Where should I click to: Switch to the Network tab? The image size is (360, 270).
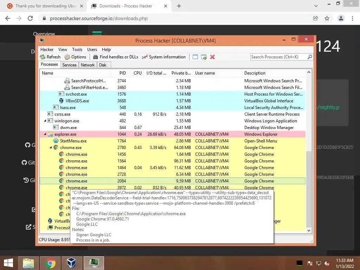point(88,65)
